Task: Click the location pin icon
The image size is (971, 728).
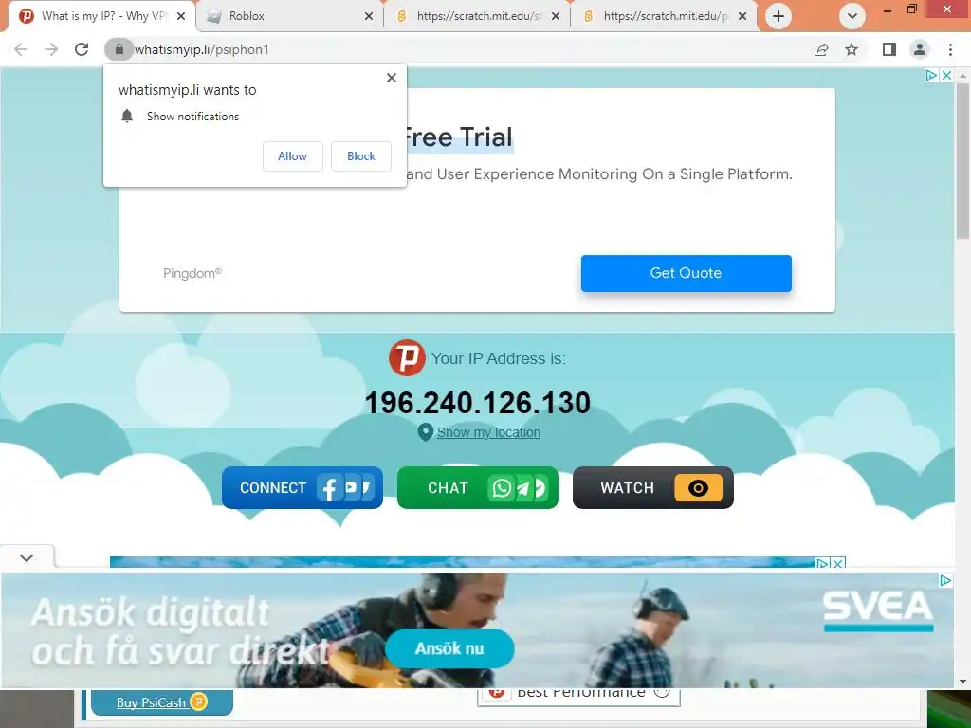Action: [425, 432]
